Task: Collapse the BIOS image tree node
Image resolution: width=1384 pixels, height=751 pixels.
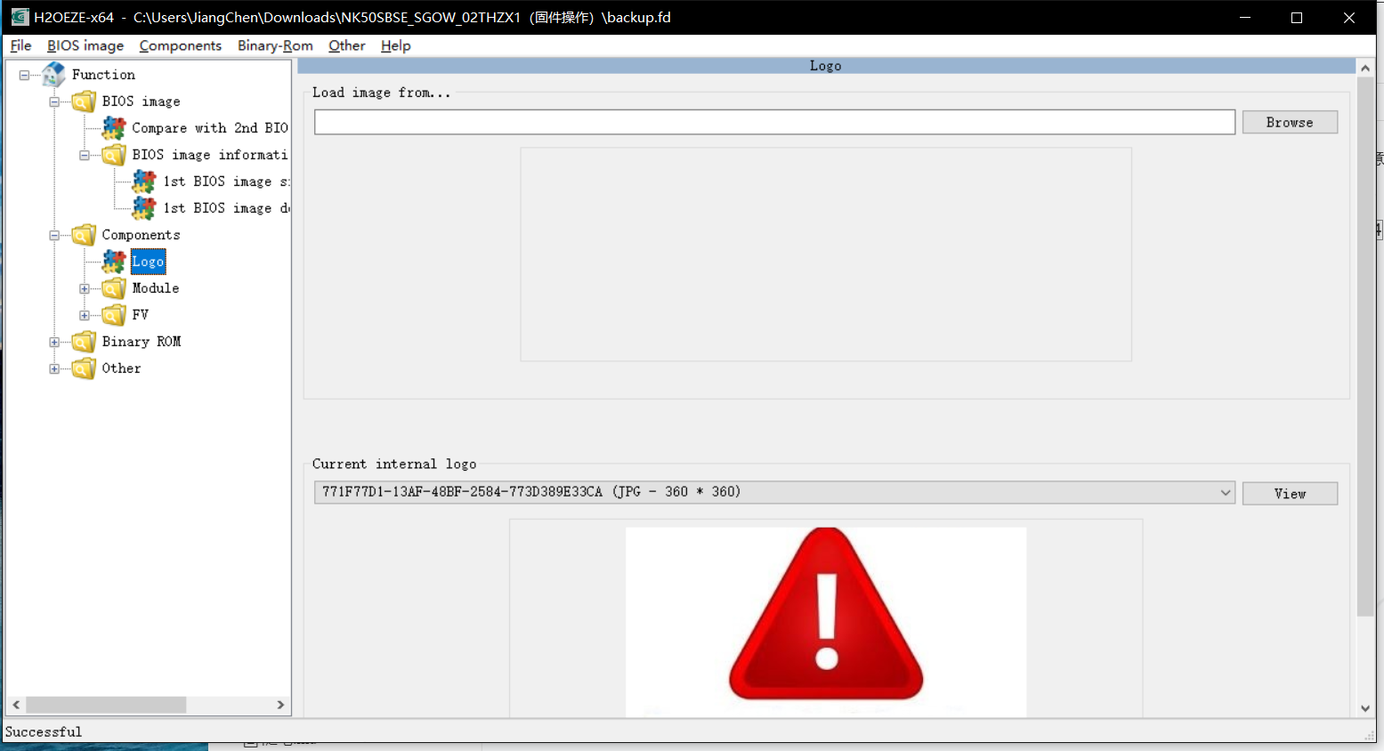Action: [54, 101]
